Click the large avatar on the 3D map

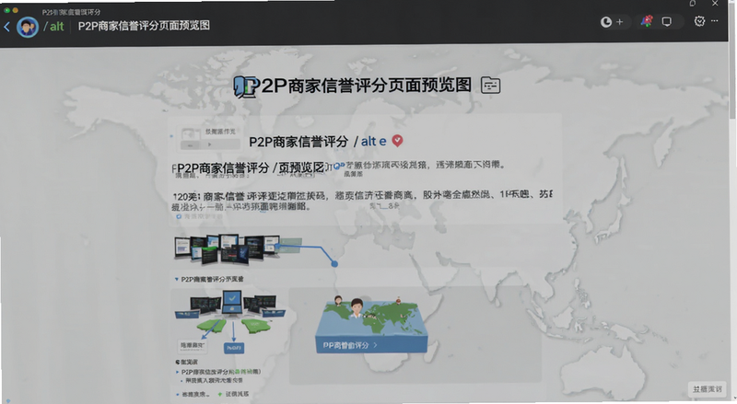[x=357, y=309]
